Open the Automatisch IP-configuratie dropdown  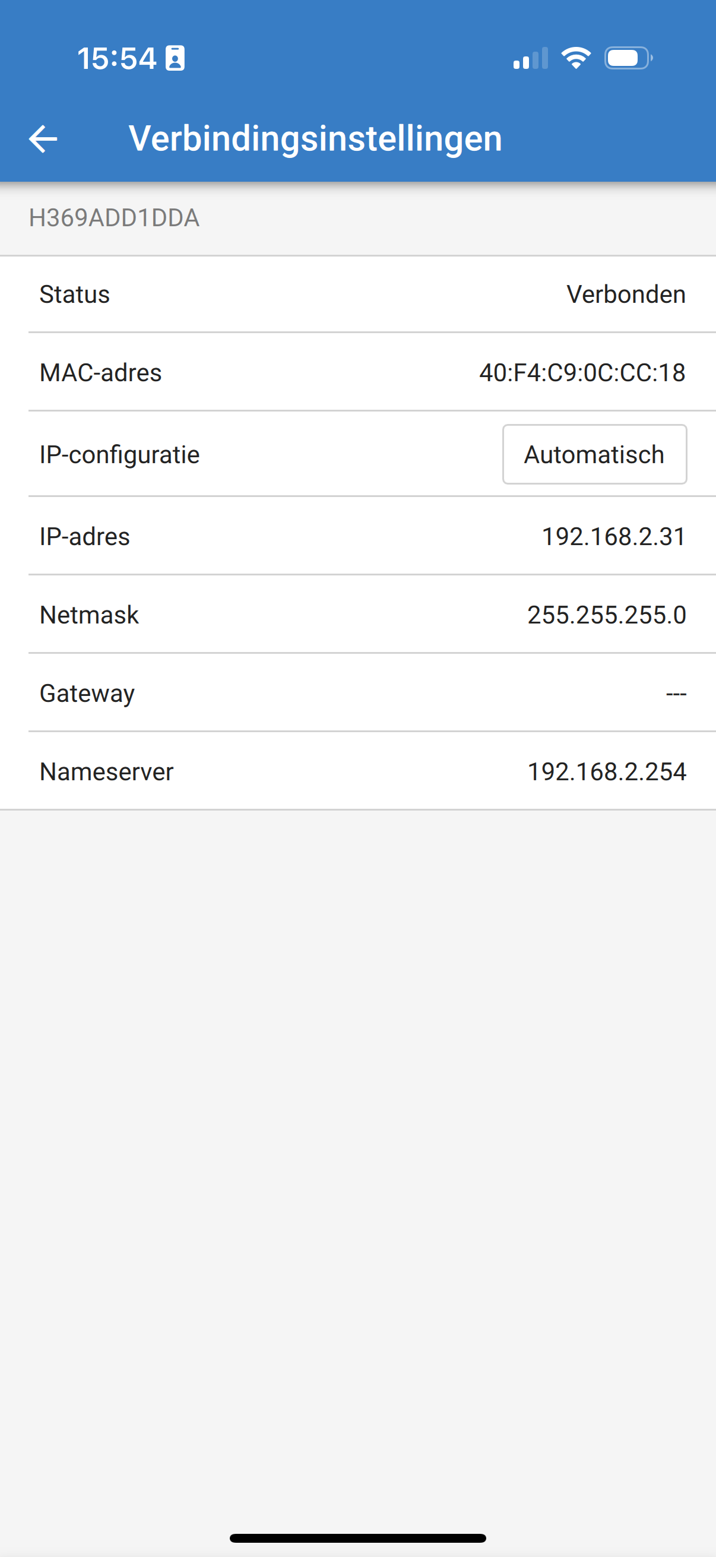click(594, 454)
